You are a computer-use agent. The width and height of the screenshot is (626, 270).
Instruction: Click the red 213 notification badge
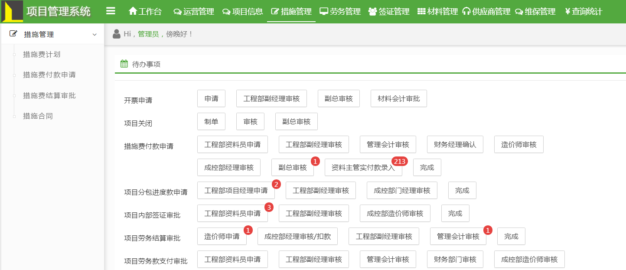pos(399,162)
